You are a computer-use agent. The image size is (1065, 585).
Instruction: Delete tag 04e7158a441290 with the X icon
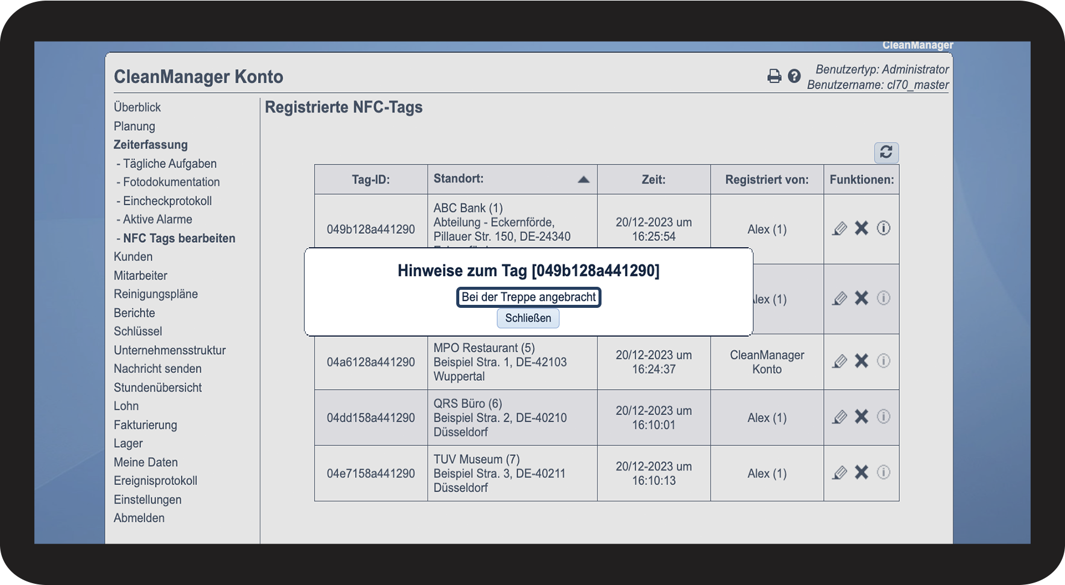click(x=861, y=472)
